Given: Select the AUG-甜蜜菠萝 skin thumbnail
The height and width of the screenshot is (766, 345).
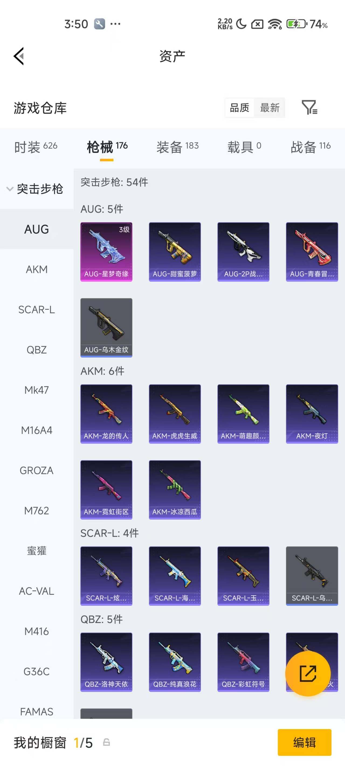Looking at the screenshot, I should tap(175, 252).
